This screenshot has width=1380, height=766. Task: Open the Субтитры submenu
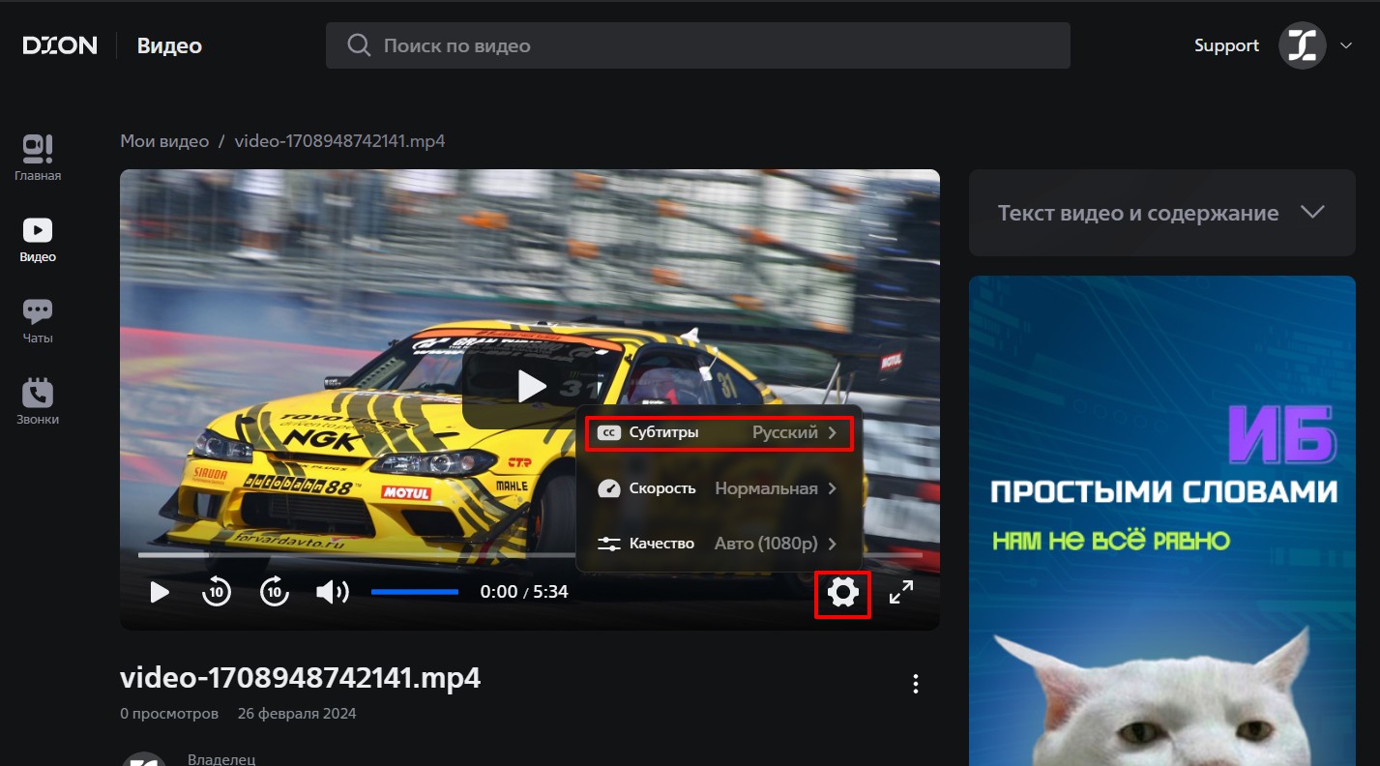click(719, 432)
